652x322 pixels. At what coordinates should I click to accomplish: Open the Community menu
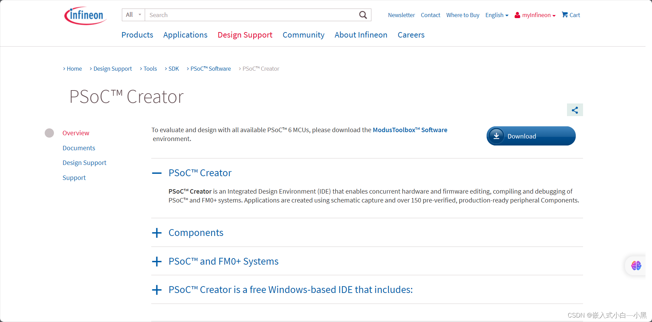pyautogui.click(x=303, y=35)
